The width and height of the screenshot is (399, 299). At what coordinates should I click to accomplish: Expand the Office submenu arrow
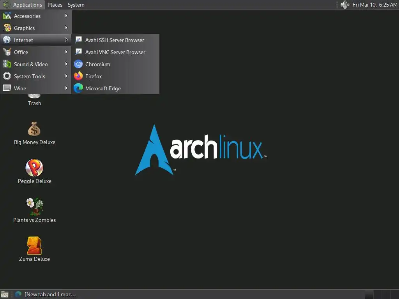click(x=66, y=52)
